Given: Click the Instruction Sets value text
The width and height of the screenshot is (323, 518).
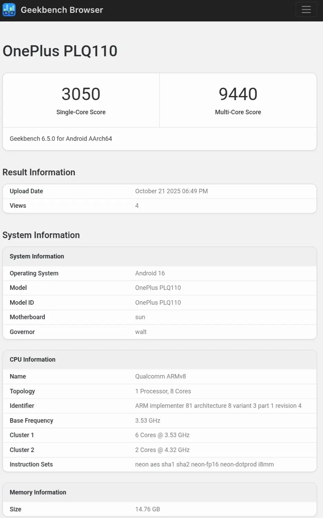Looking at the screenshot, I should point(204,465).
